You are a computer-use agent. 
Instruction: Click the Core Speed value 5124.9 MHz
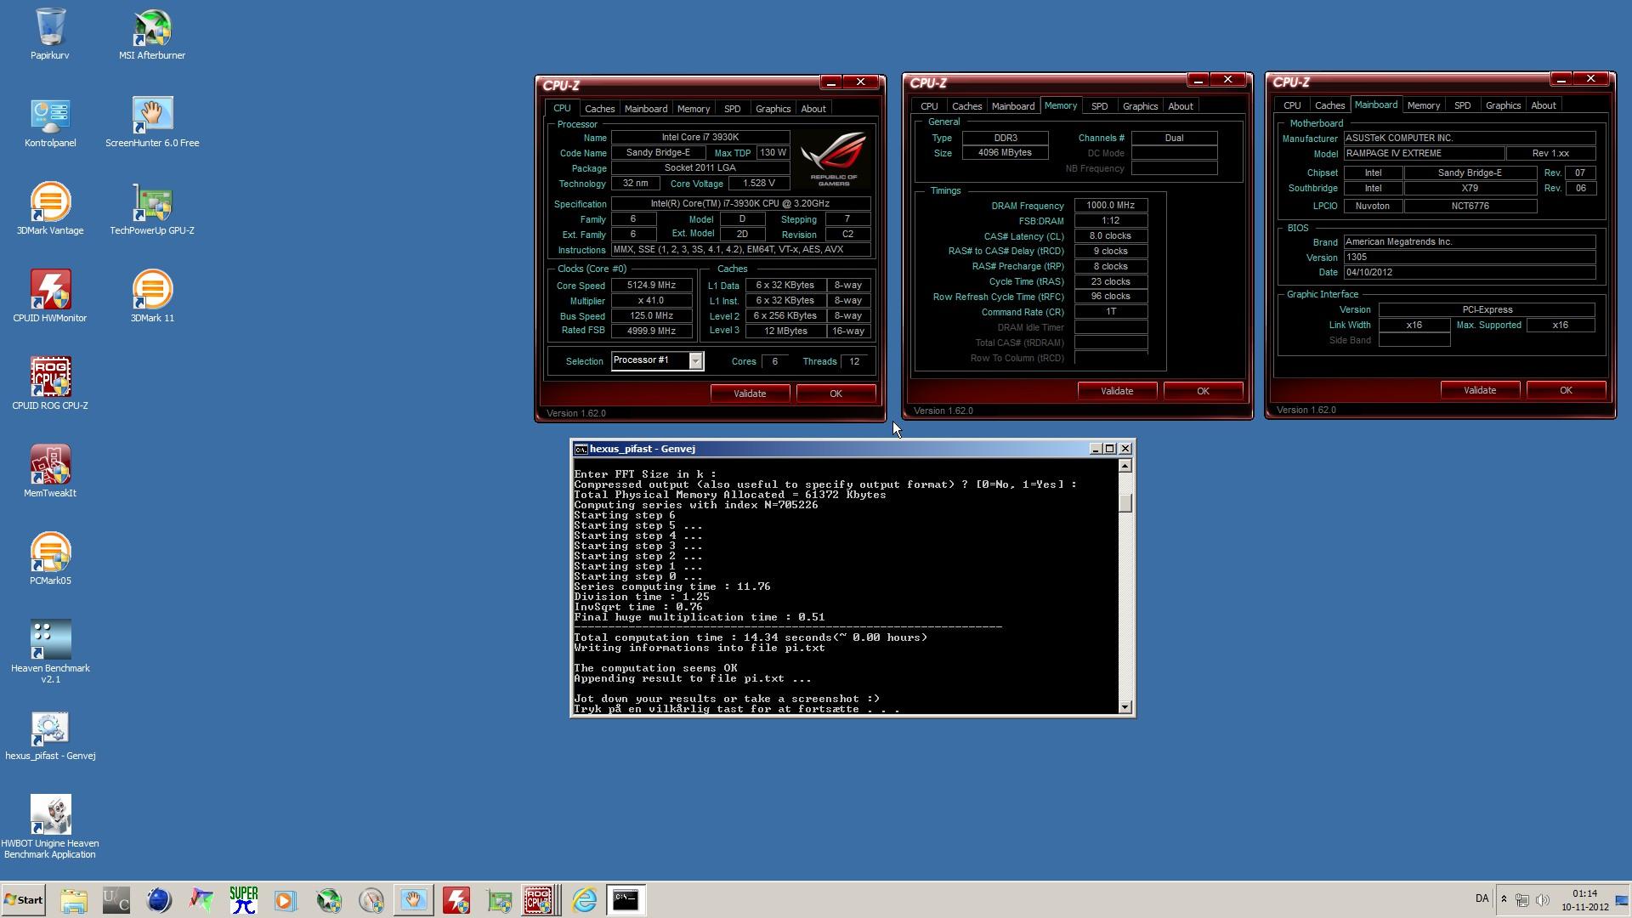[651, 286]
